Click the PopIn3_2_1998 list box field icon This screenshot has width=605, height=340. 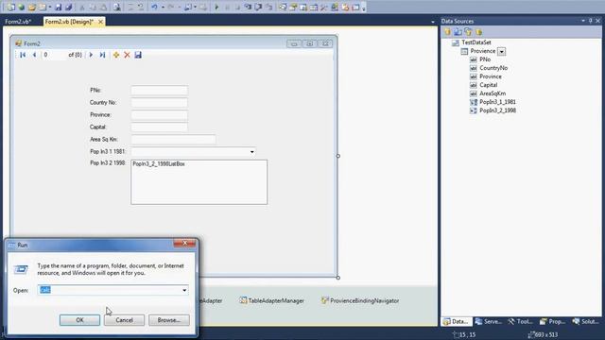[474, 110]
